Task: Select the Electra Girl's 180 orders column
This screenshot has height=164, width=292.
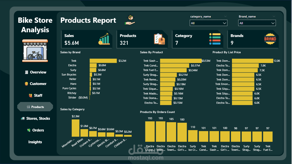Action: (x=182, y=132)
